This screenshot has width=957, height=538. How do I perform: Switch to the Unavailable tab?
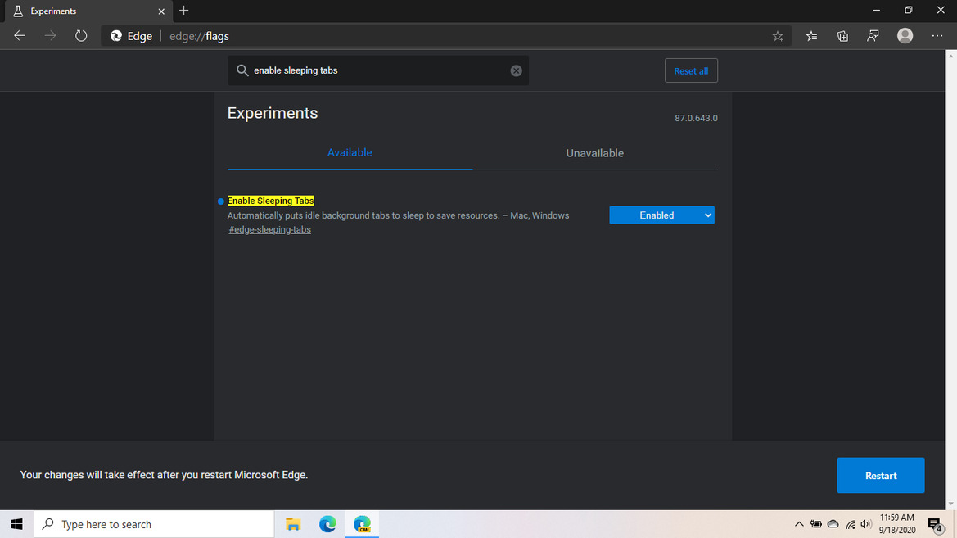click(595, 153)
